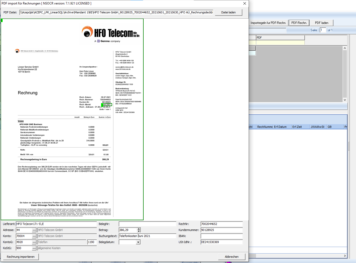Click the IBAN input field
The height and width of the screenshot is (263, 356).
(222, 236)
